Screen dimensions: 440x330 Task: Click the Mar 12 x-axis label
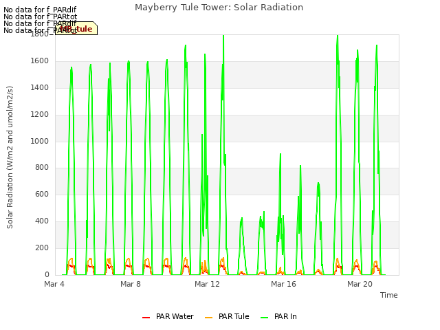tap(207, 284)
